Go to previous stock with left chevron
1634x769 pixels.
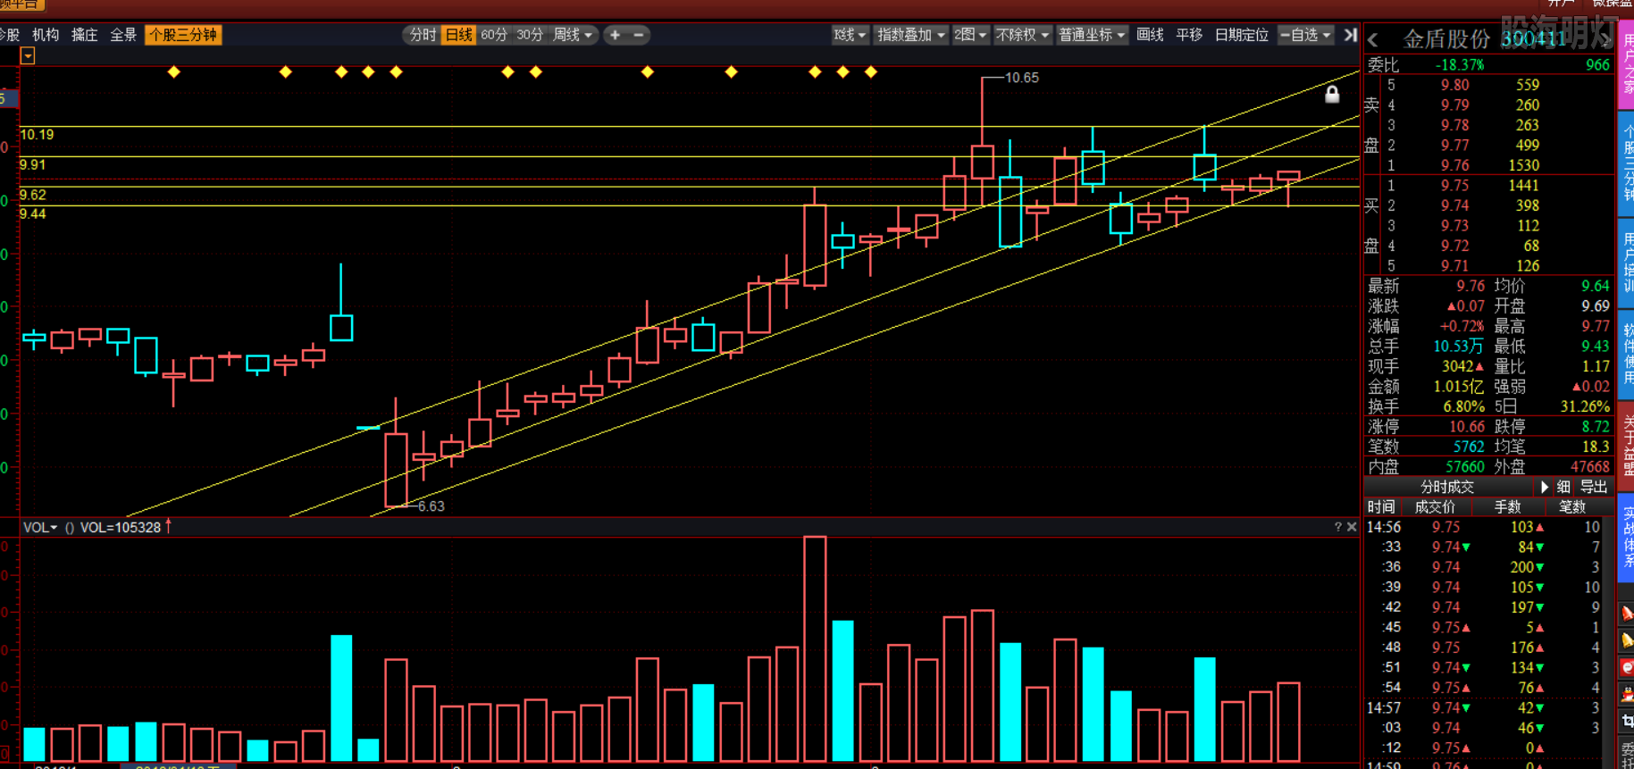pos(1373,40)
